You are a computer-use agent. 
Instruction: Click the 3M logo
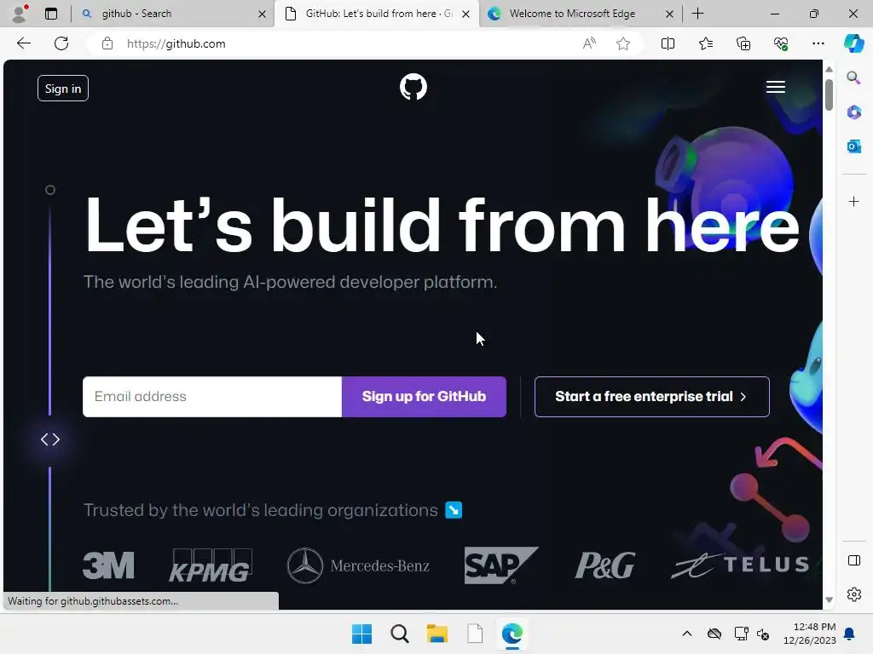108,565
